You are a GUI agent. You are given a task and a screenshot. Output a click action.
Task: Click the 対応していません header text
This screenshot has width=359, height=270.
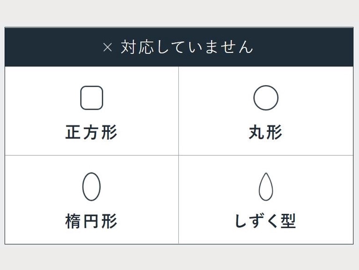coord(187,47)
